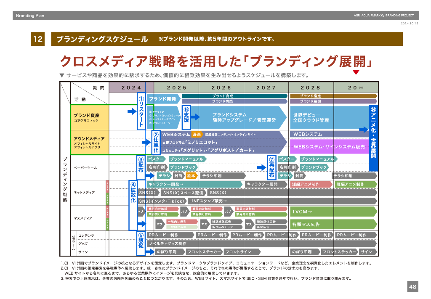Click the '各種マス広告' bar
431x299 pixels.
pos(334,224)
